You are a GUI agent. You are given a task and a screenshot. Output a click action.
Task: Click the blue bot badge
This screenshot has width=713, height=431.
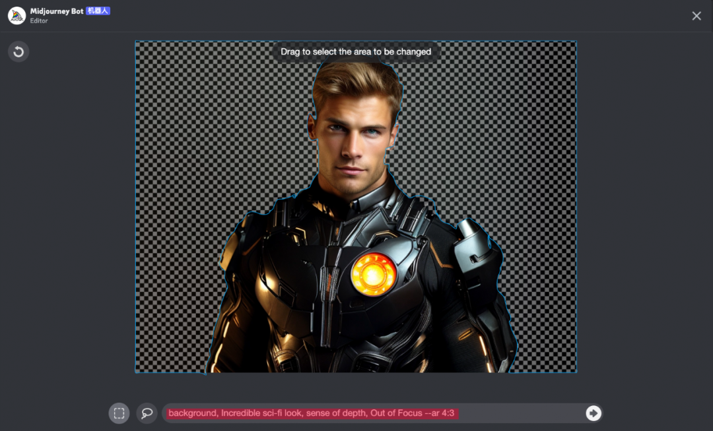(x=98, y=11)
